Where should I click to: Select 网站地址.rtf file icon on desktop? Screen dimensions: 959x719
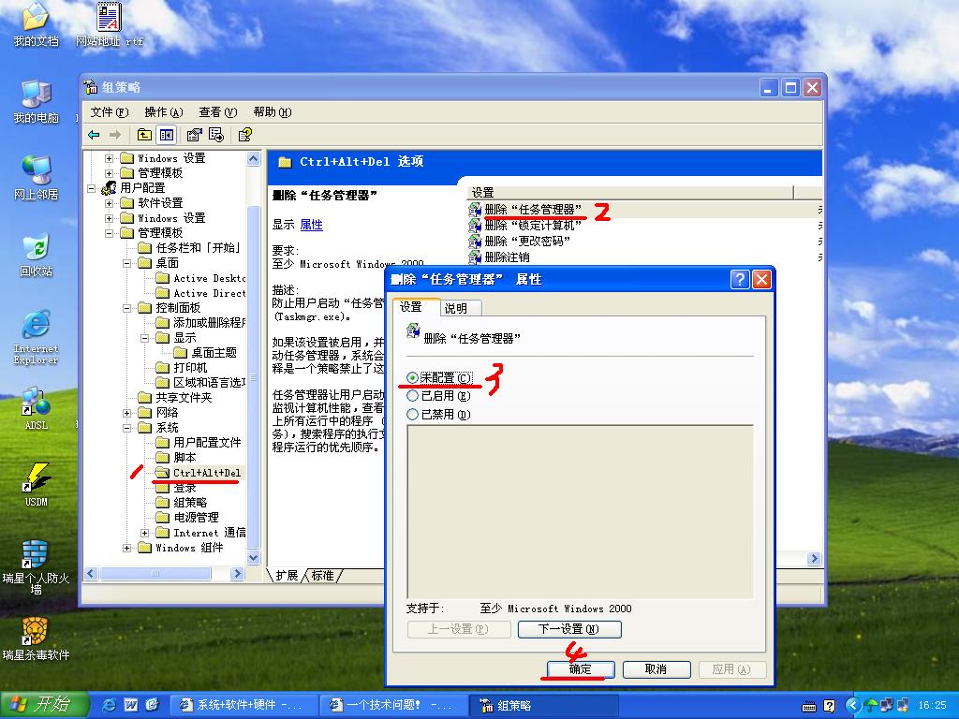pos(109,25)
